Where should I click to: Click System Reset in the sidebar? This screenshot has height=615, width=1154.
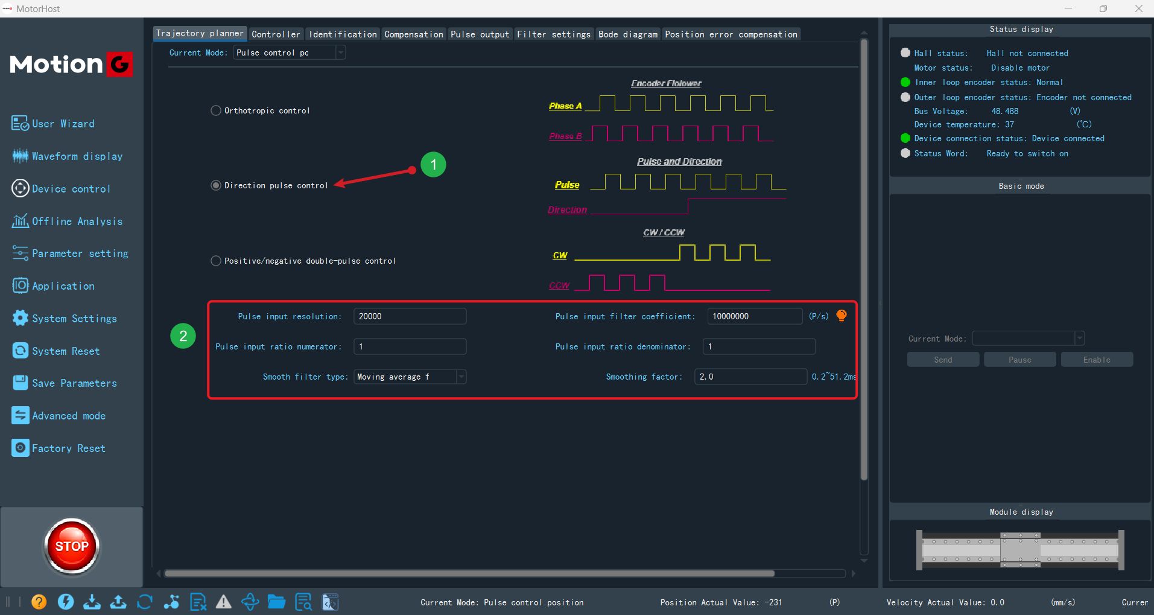pyautogui.click(x=55, y=351)
